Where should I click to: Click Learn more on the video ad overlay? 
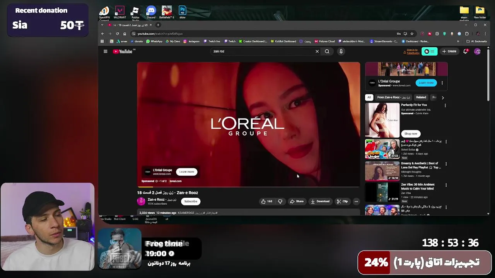click(187, 172)
